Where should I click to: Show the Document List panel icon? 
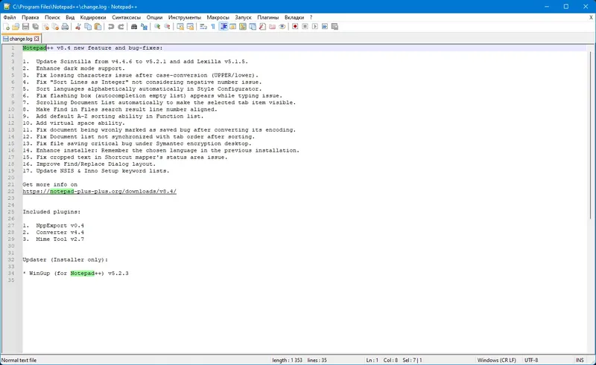(x=253, y=27)
